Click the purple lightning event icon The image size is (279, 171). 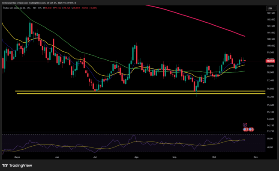pyautogui.click(x=245, y=124)
